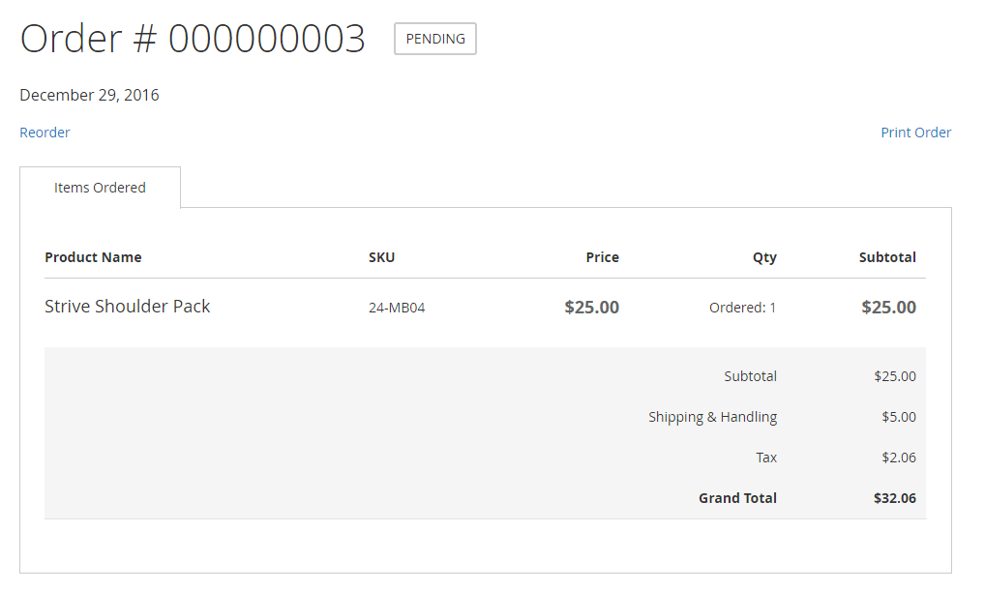
Task: Click the PENDING status badge
Action: coord(435,39)
